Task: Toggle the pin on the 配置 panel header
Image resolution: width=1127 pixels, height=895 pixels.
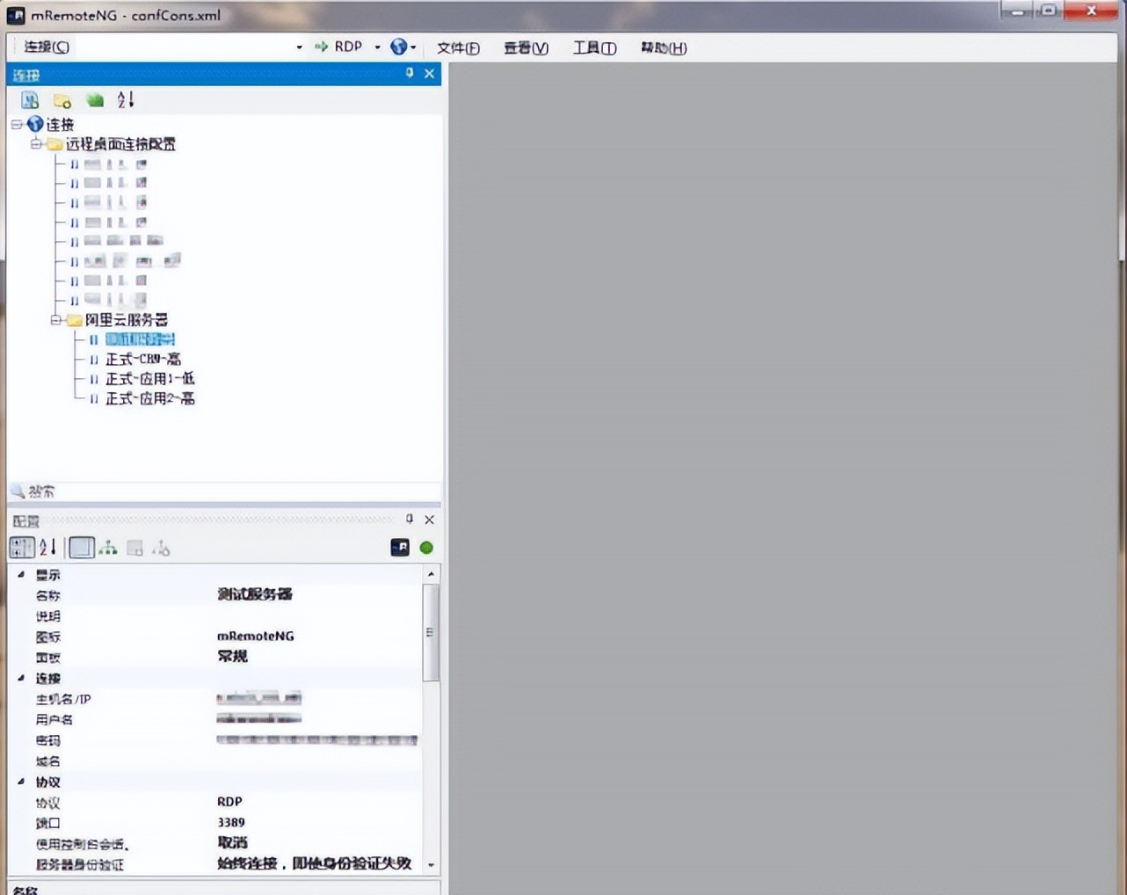Action: click(408, 519)
